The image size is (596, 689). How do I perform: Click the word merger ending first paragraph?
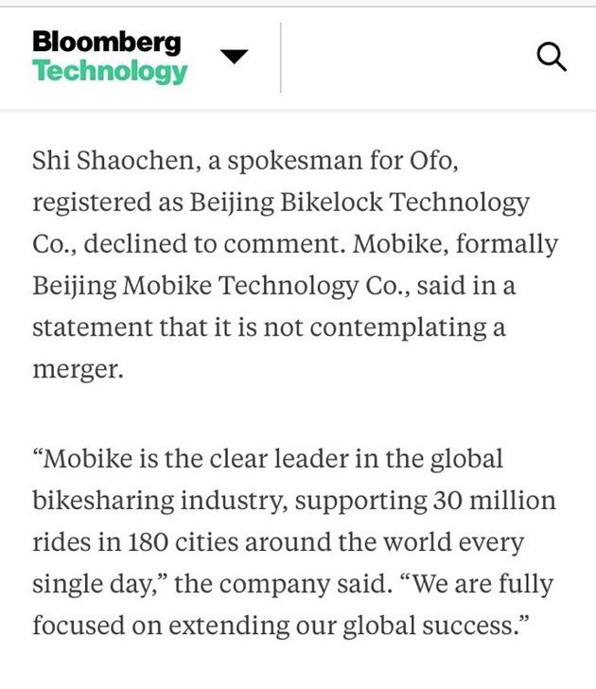[76, 369]
